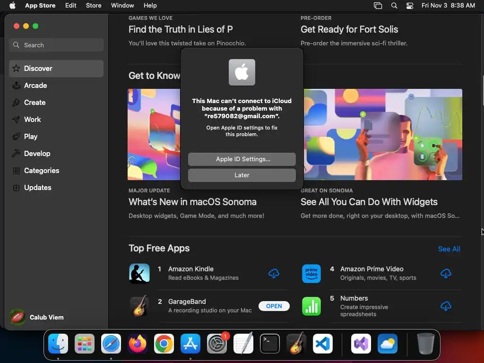Click the Calub Viem avatar picture
484x363 pixels.
coord(17,317)
